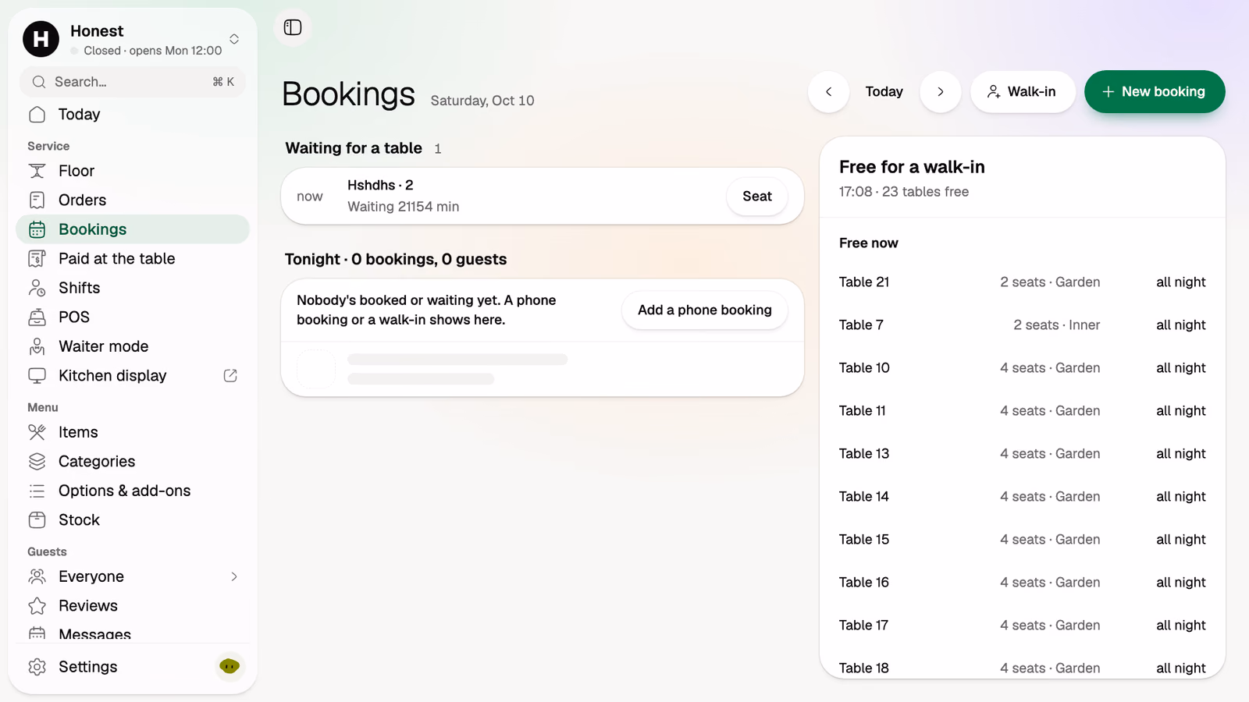
Task: Click the Kitchen display monitor icon
Action: (37, 376)
